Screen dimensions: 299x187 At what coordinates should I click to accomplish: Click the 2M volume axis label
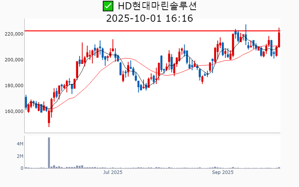[x=20, y=156]
